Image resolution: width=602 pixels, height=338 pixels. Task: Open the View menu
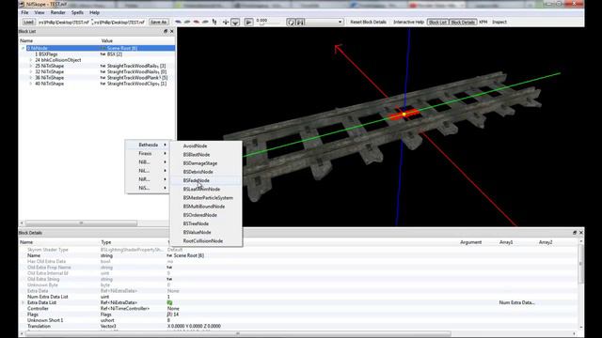click(x=40, y=12)
